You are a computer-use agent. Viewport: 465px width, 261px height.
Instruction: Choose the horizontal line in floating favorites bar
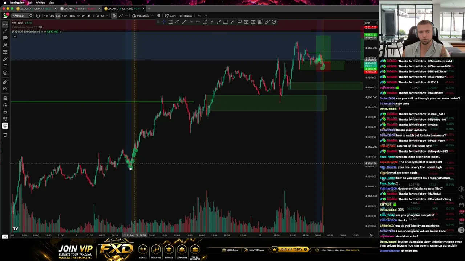(x=191, y=22)
